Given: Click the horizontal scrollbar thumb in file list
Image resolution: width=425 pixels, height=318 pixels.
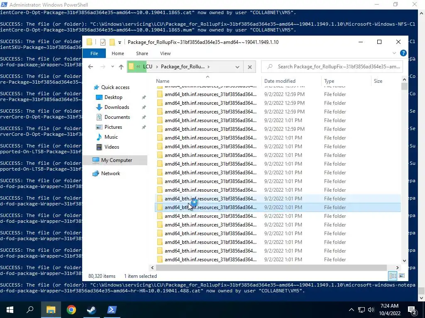Looking at the screenshot, I should pos(271,268).
